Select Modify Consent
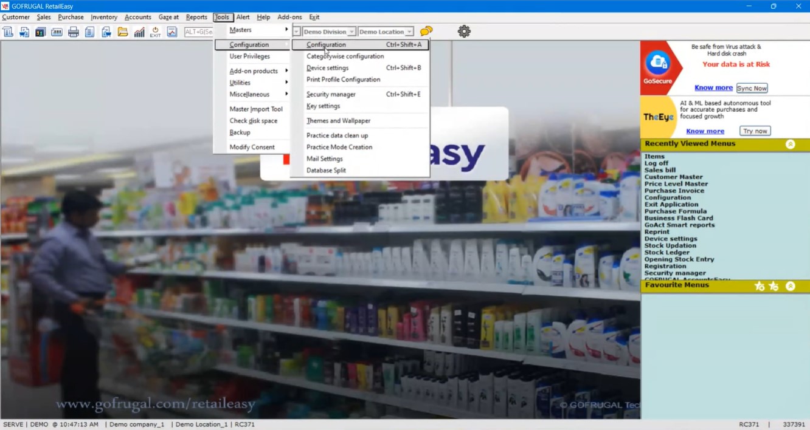Viewport: 810px width, 430px height. (x=252, y=147)
